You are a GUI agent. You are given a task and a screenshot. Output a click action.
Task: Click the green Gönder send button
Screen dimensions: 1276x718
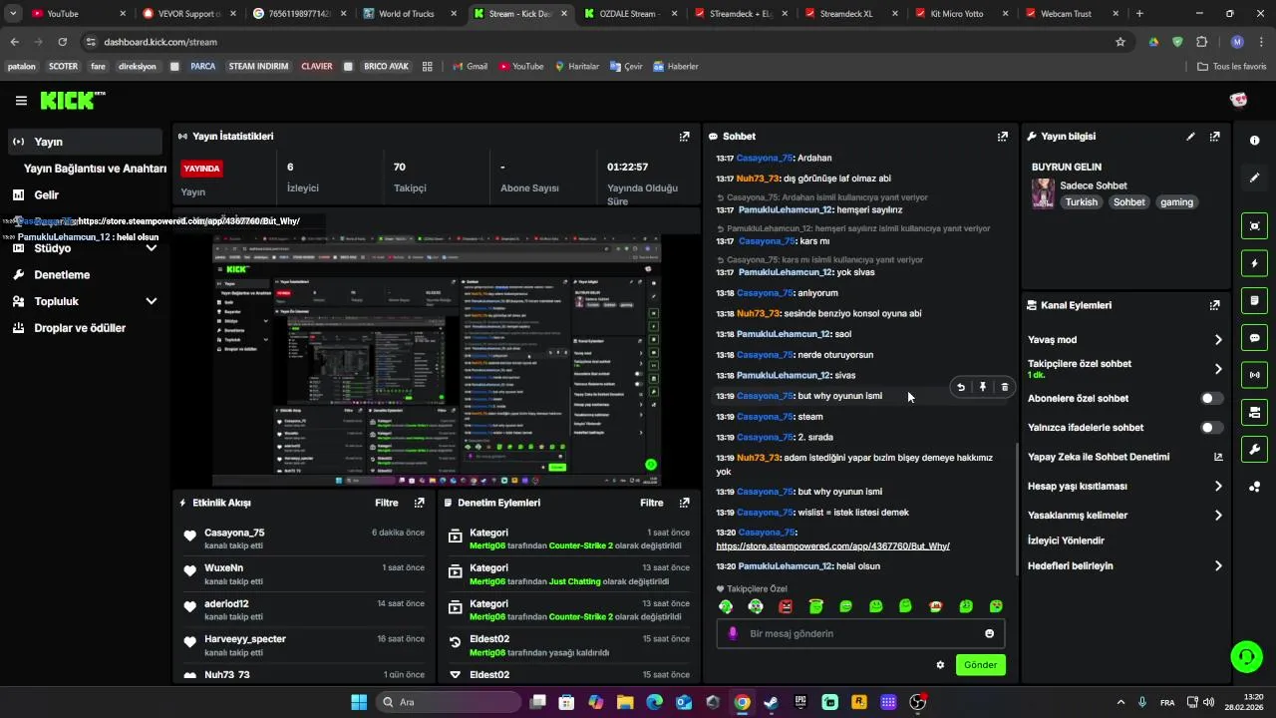pos(980,664)
